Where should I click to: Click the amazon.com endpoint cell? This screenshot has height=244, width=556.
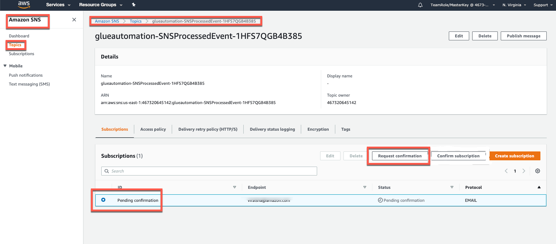pos(269,200)
